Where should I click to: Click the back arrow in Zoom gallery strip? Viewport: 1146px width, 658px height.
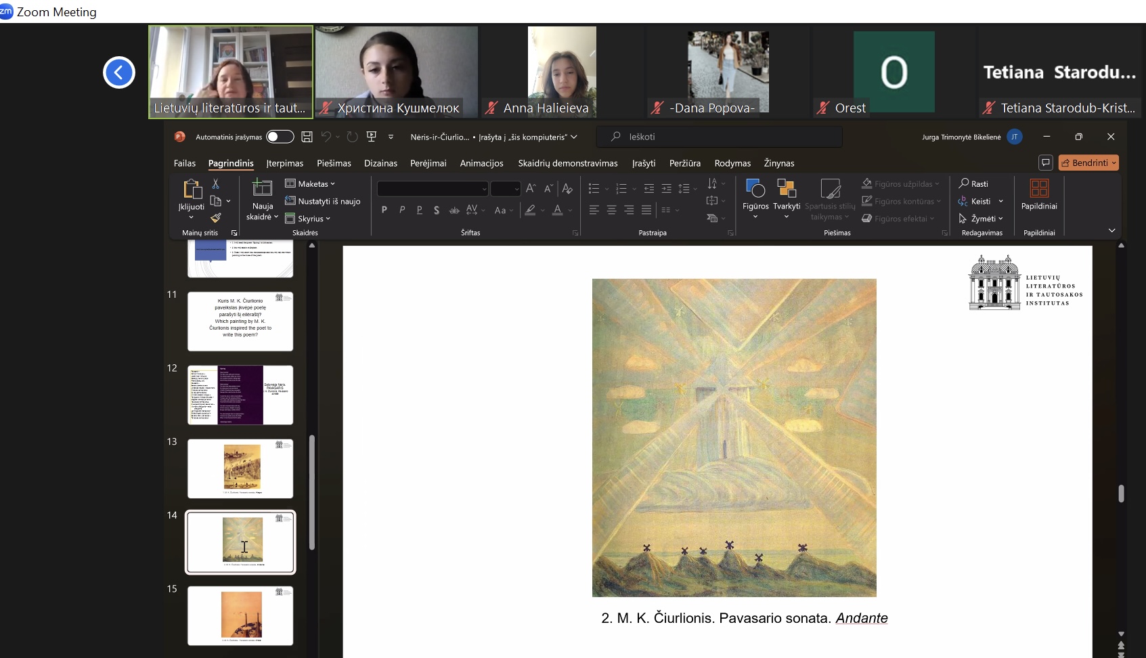click(x=119, y=72)
